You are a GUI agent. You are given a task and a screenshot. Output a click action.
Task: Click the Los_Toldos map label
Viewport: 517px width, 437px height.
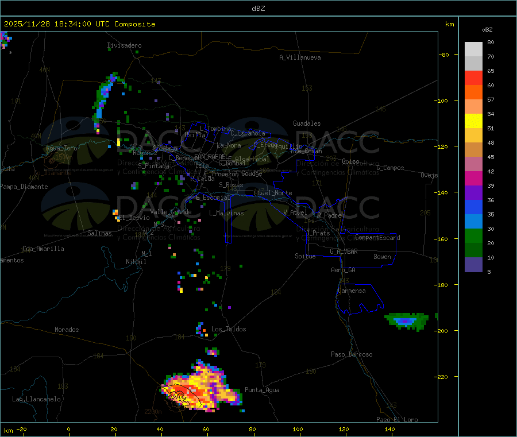click(229, 329)
